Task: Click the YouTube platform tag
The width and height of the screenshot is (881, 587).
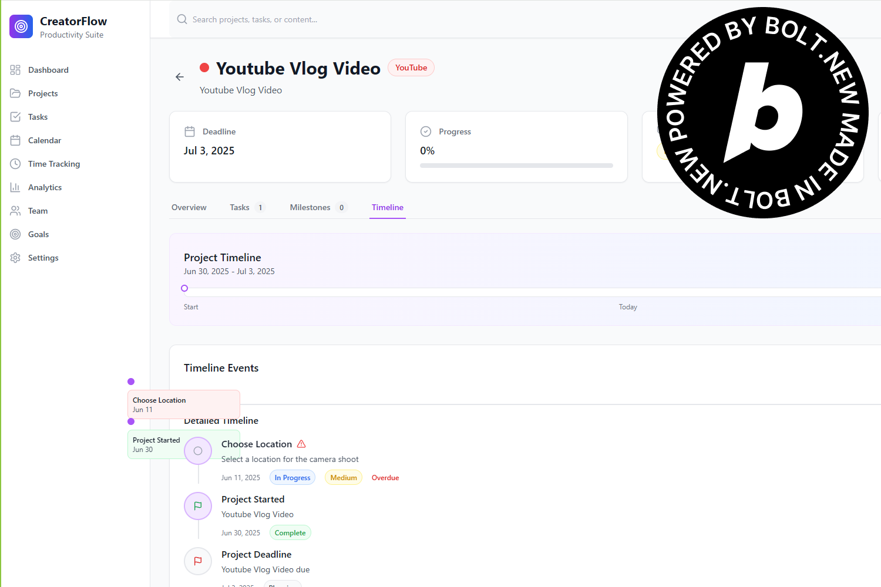Action: (x=411, y=68)
